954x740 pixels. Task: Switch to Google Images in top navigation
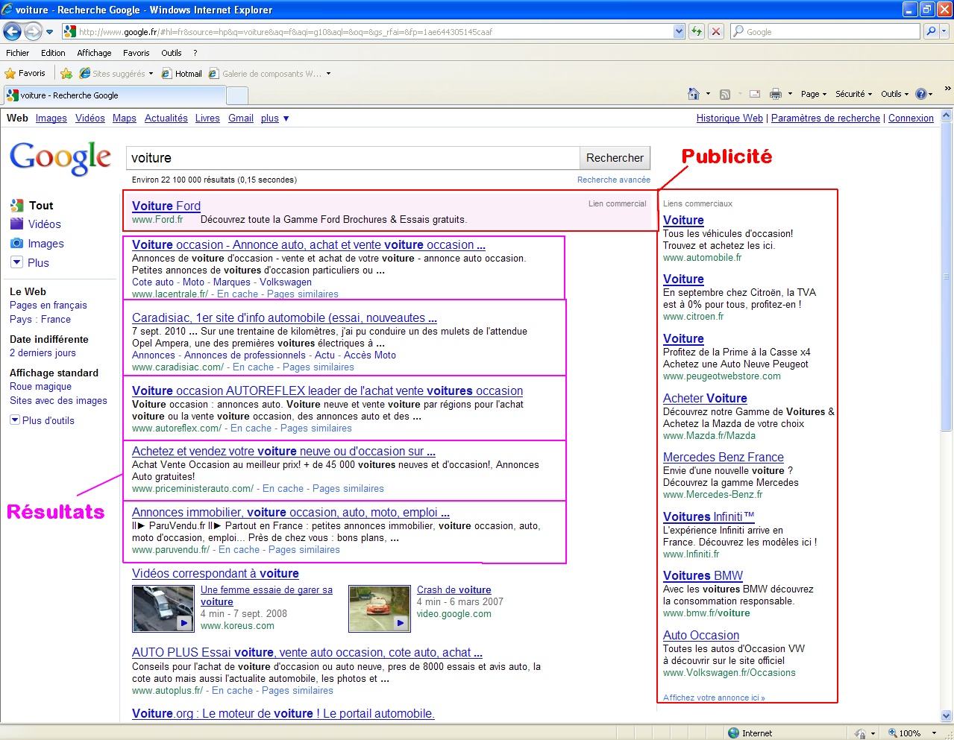coord(51,118)
